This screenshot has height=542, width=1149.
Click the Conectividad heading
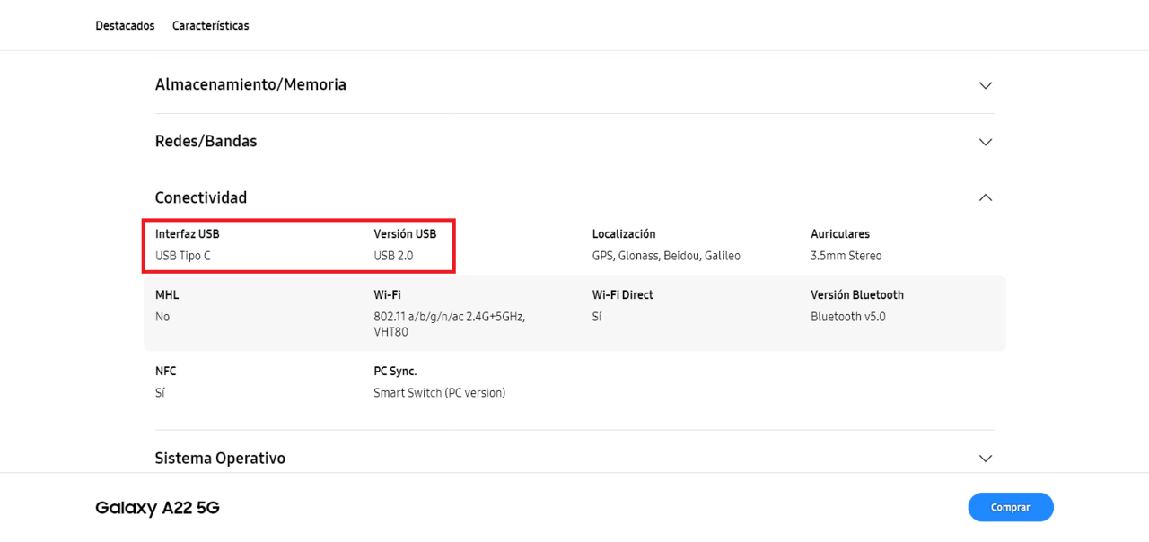click(201, 197)
